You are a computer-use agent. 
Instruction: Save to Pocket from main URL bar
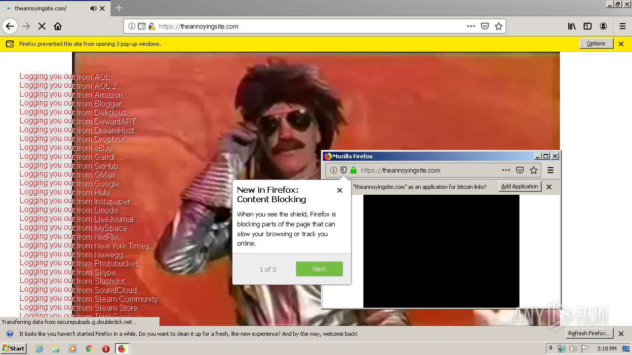point(485,26)
